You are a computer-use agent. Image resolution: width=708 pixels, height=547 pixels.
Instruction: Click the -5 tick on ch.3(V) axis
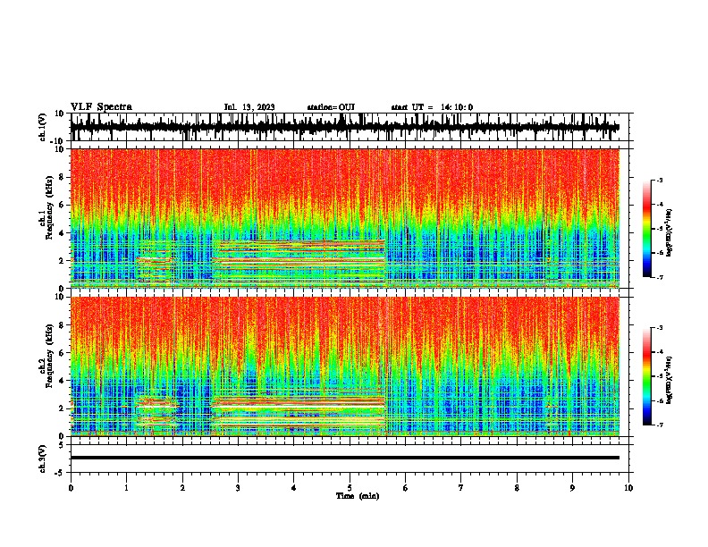point(61,473)
